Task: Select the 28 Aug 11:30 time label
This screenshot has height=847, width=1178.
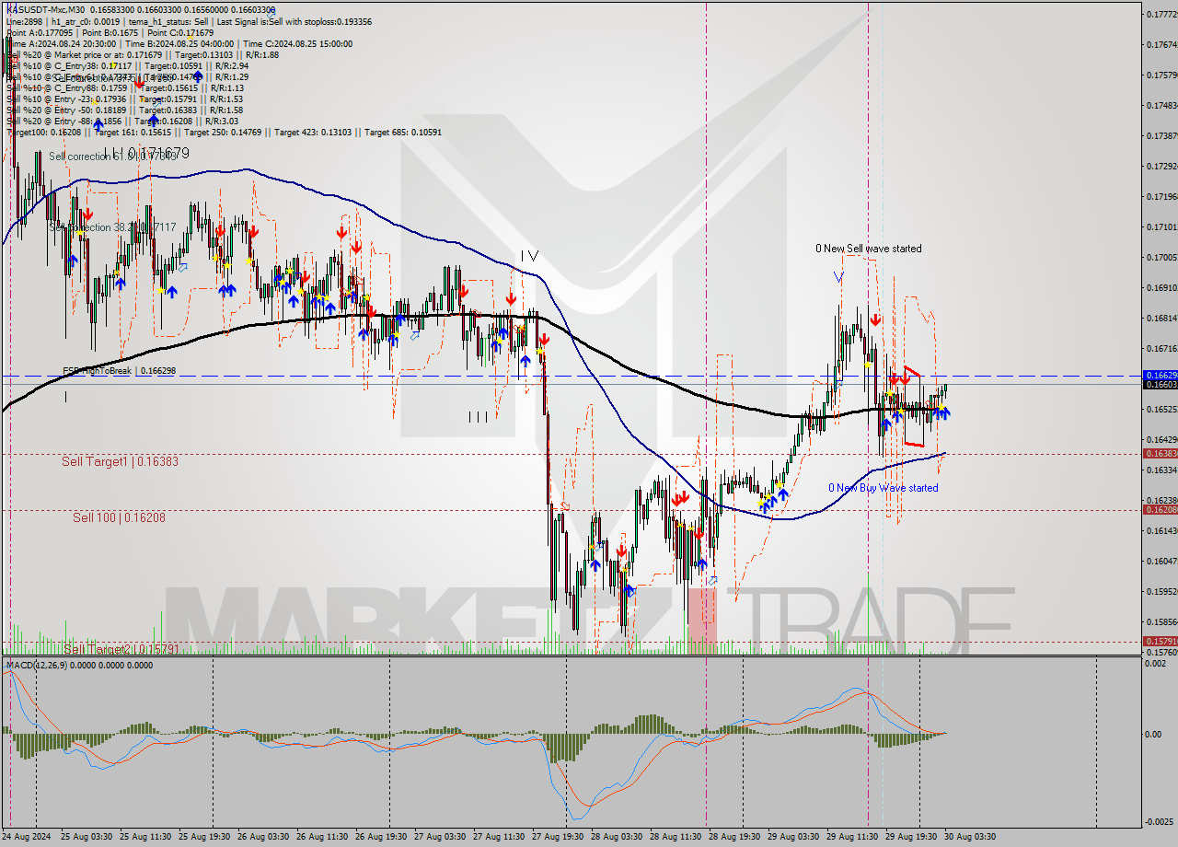Action: [x=675, y=837]
